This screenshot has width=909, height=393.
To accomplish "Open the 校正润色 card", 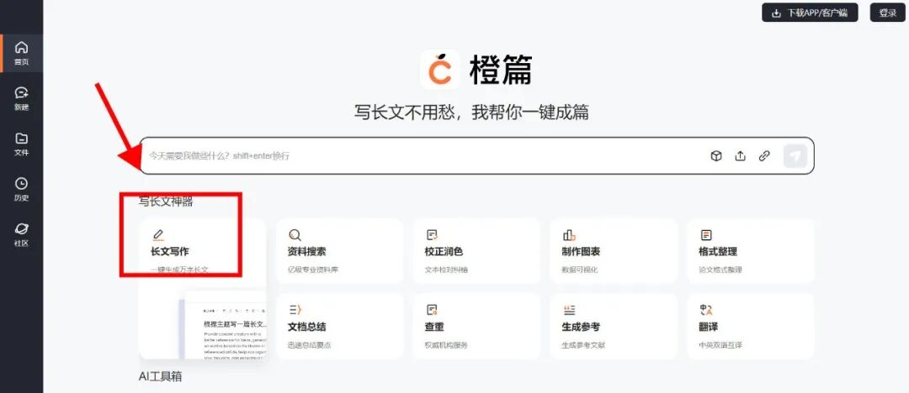I will [x=476, y=251].
